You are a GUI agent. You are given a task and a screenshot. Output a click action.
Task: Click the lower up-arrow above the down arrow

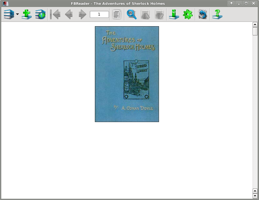[255, 191]
